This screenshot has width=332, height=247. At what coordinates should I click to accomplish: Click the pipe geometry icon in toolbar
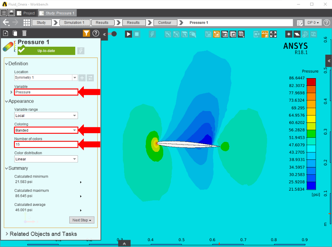click(x=305, y=34)
